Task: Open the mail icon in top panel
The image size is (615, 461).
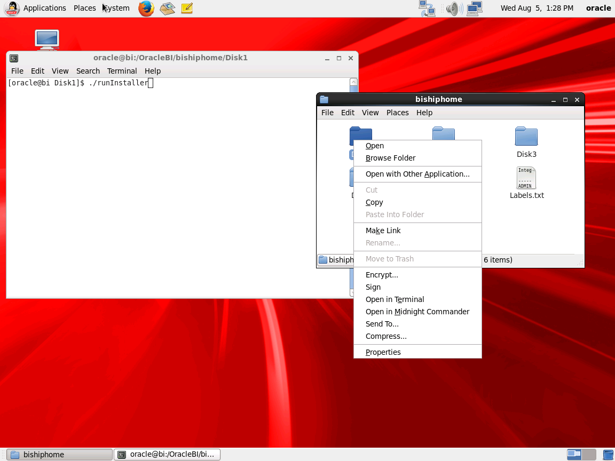Action: click(x=168, y=8)
